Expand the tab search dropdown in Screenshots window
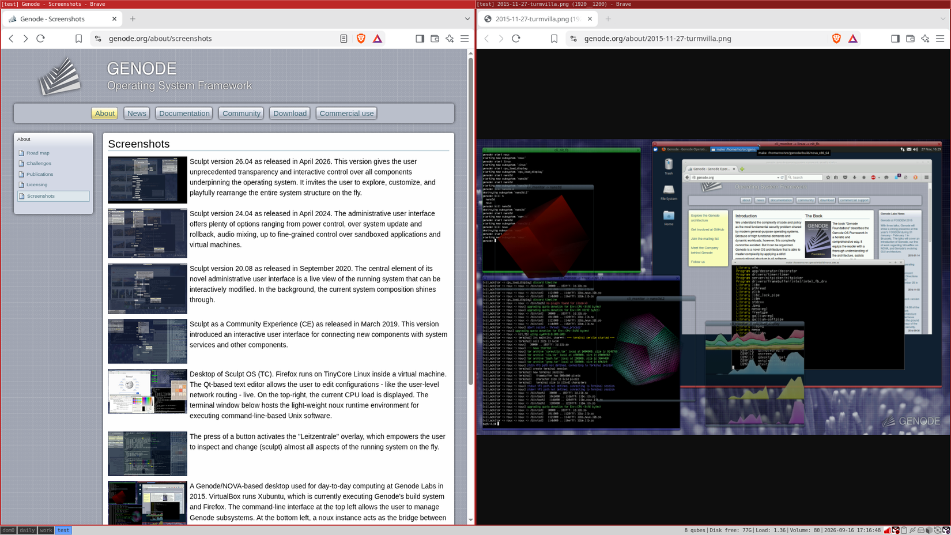The width and height of the screenshot is (951, 535). [x=467, y=19]
